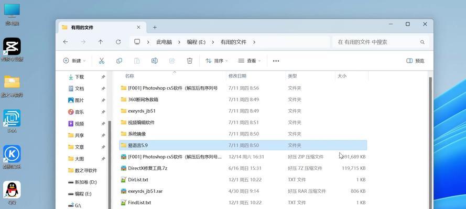Click the Share icon in toolbar
The image size is (466, 209).
172,61
